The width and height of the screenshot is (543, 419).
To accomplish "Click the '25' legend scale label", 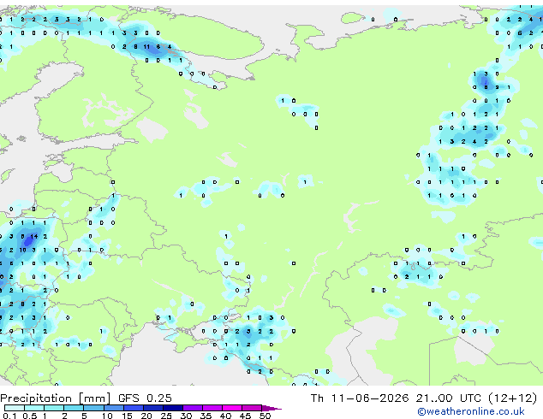I will (166, 416).
